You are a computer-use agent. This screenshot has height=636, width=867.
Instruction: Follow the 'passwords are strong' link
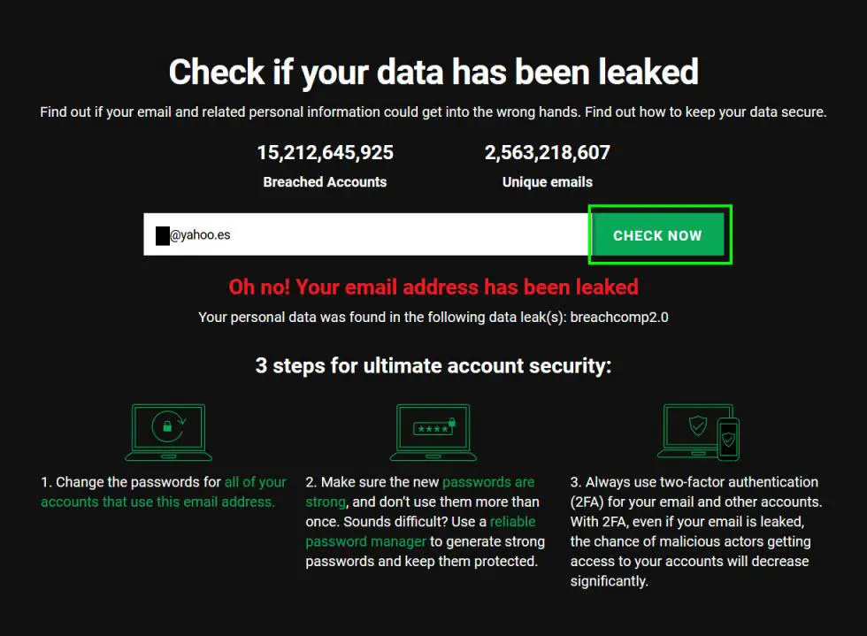488,483
